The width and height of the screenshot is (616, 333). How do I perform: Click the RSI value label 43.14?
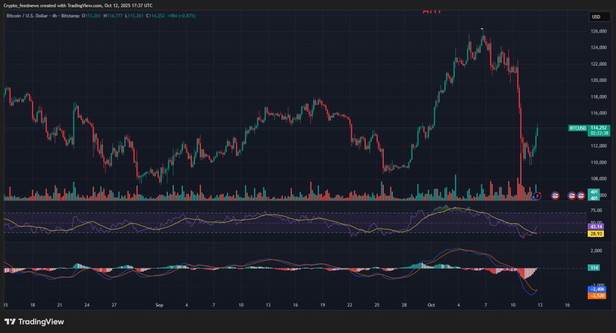pyautogui.click(x=596, y=226)
